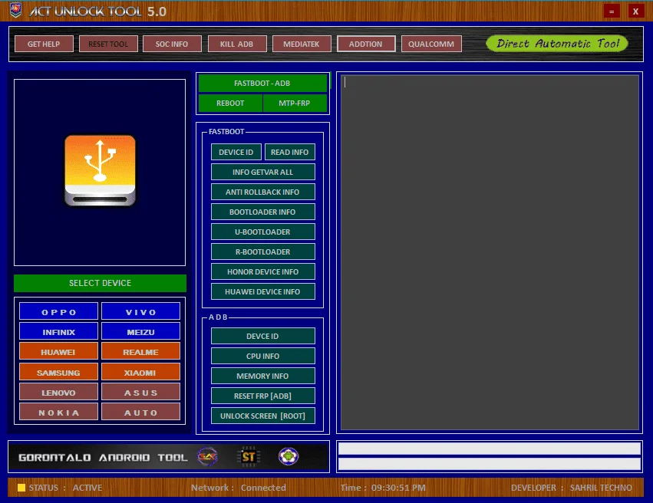The width and height of the screenshot is (653, 503).
Task: Click the R-BOOTLOADER button
Action: pos(262,252)
